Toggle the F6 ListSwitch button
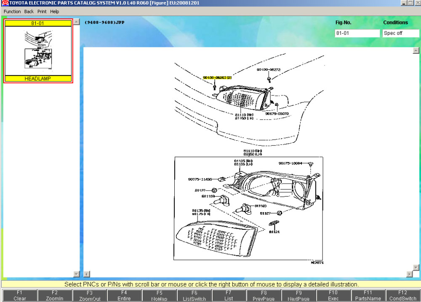The width and height of the screenshot is (421, 302). (194, 296)
